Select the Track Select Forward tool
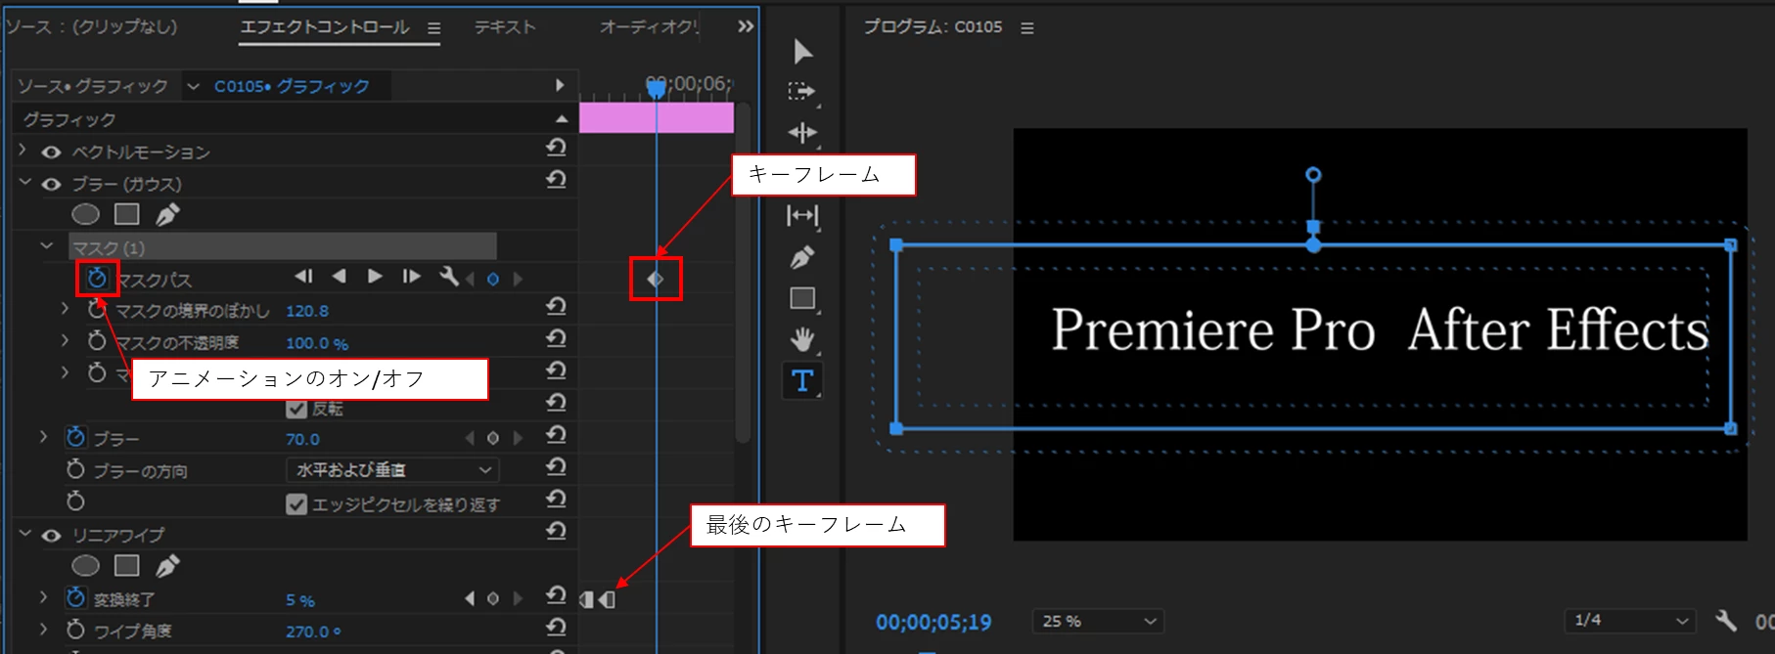 pos(802,92)
